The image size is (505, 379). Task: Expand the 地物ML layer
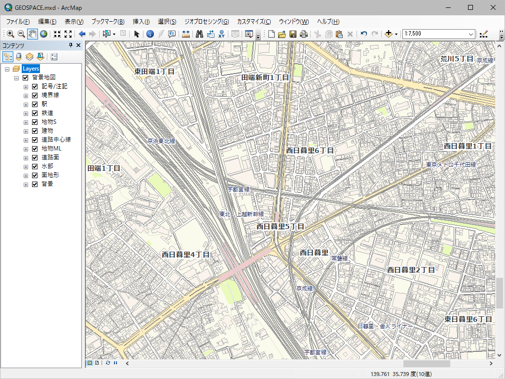pos(26,149)
